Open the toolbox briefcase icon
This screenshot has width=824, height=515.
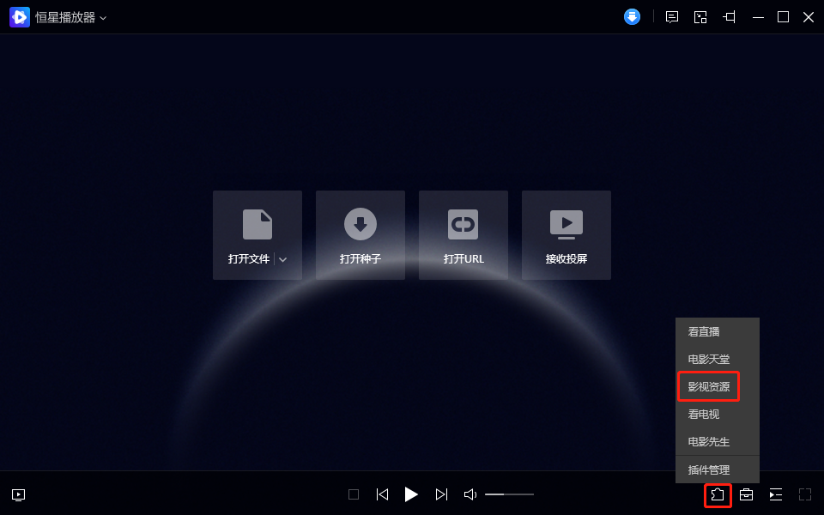pyautogui.click(x=746, y=494)
